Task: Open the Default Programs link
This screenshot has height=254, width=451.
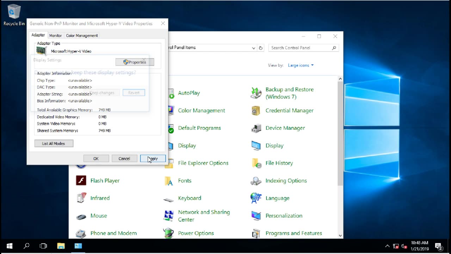Action: (x=199, y=128)
